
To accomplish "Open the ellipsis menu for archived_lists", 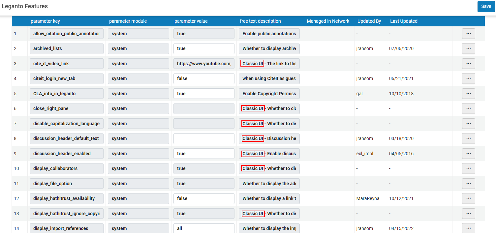I will click(468, 48).
